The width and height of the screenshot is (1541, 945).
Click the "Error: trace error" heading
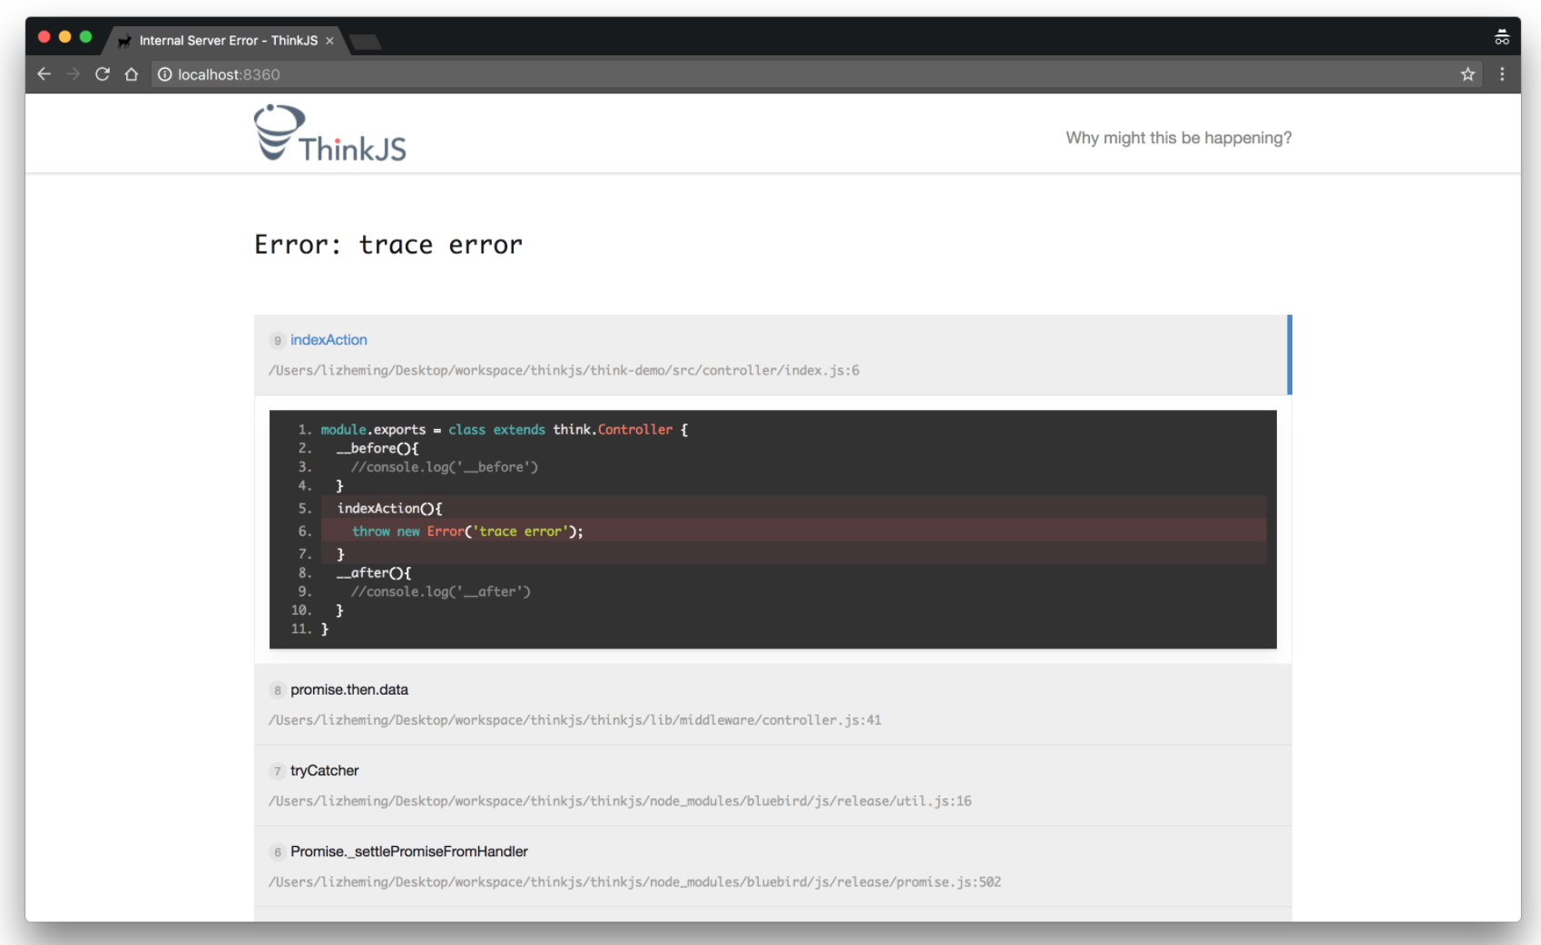(388, 245)
